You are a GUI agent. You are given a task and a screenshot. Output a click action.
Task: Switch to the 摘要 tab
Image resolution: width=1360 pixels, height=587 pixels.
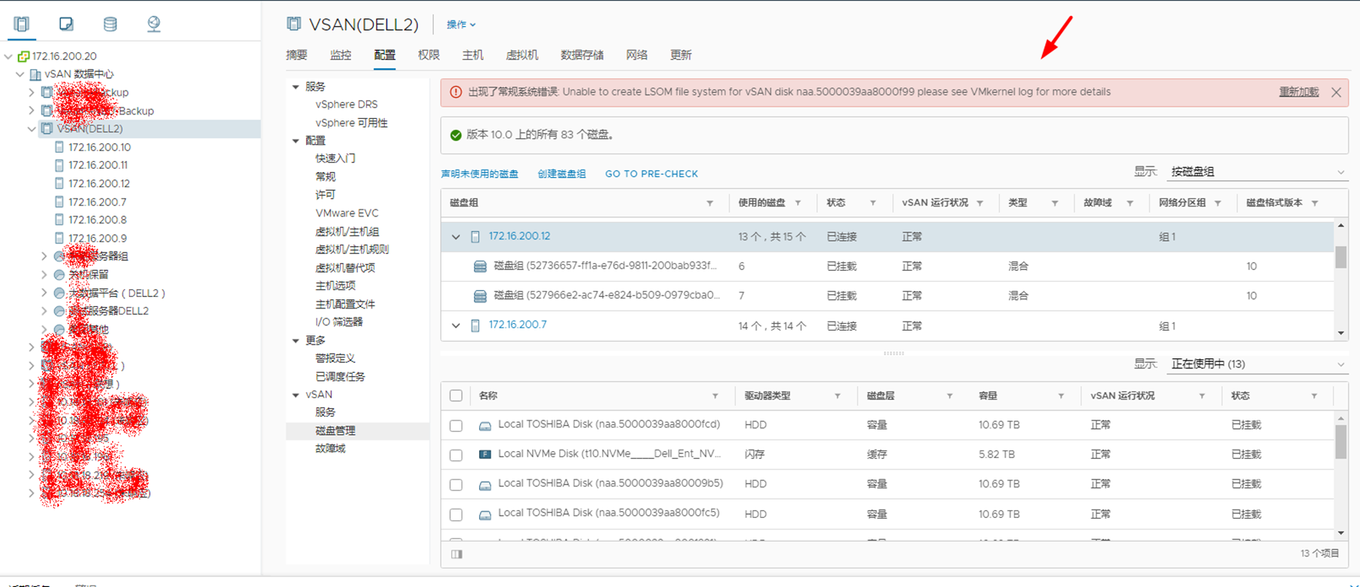pos(296,55)
